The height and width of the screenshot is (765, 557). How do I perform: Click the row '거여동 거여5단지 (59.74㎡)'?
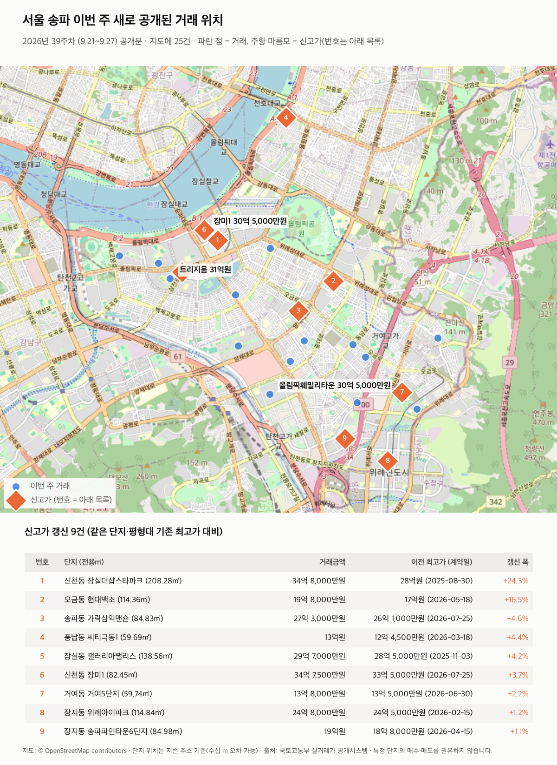coord(278,694)
